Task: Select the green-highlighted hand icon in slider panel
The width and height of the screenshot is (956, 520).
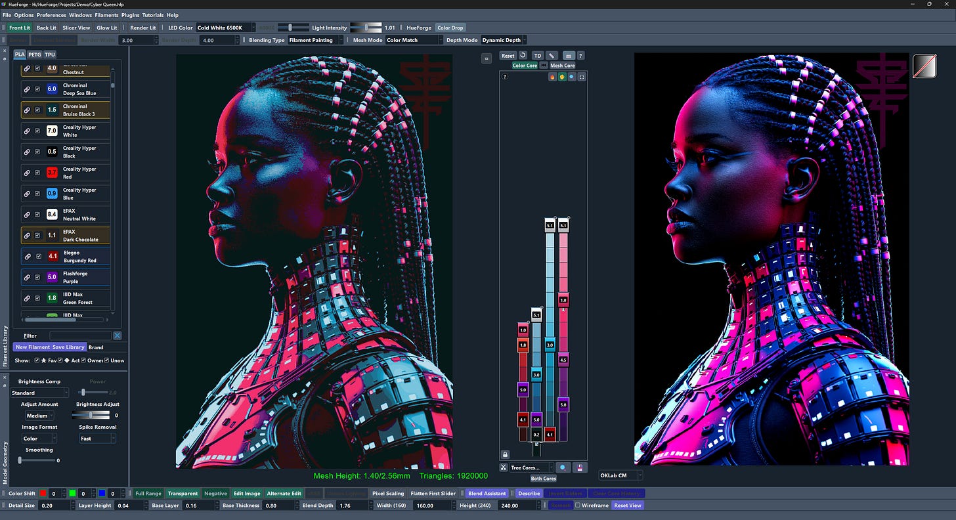Action: coord(562,77)
